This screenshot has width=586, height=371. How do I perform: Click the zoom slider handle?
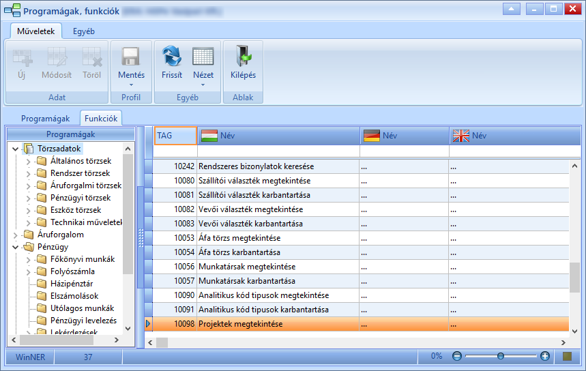point(501,356)
